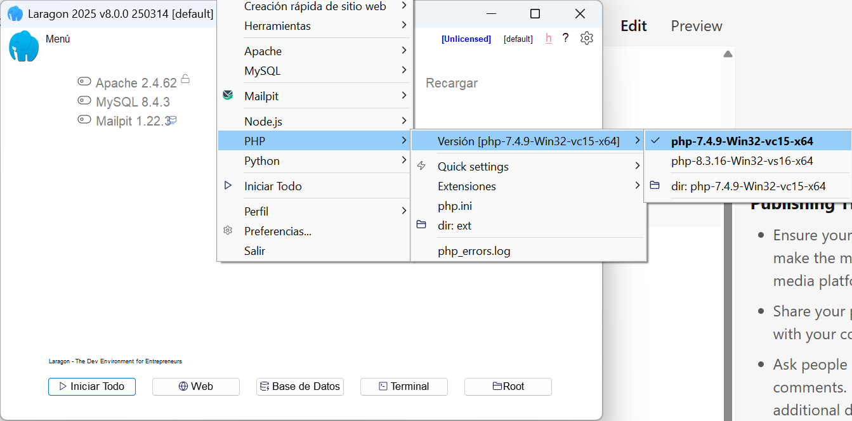Image resolution: width=852 pixels, height=421 pixels.
Task: Click the scrollbar up arrow in the background window
Action: click(728, 54)
